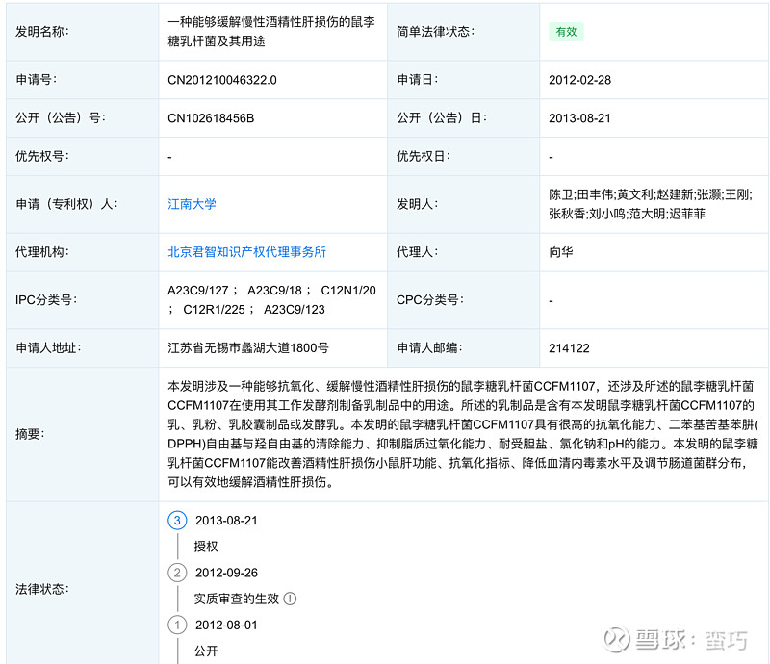Click IPC class A23C9/123

click(295, 310)
